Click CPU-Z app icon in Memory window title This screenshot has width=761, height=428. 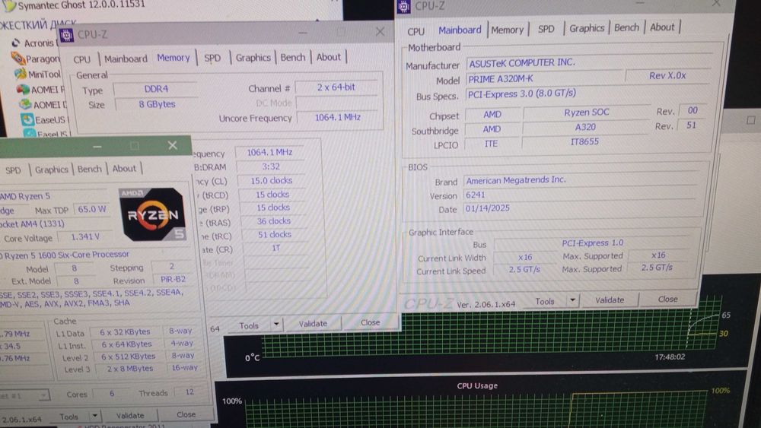66,35
